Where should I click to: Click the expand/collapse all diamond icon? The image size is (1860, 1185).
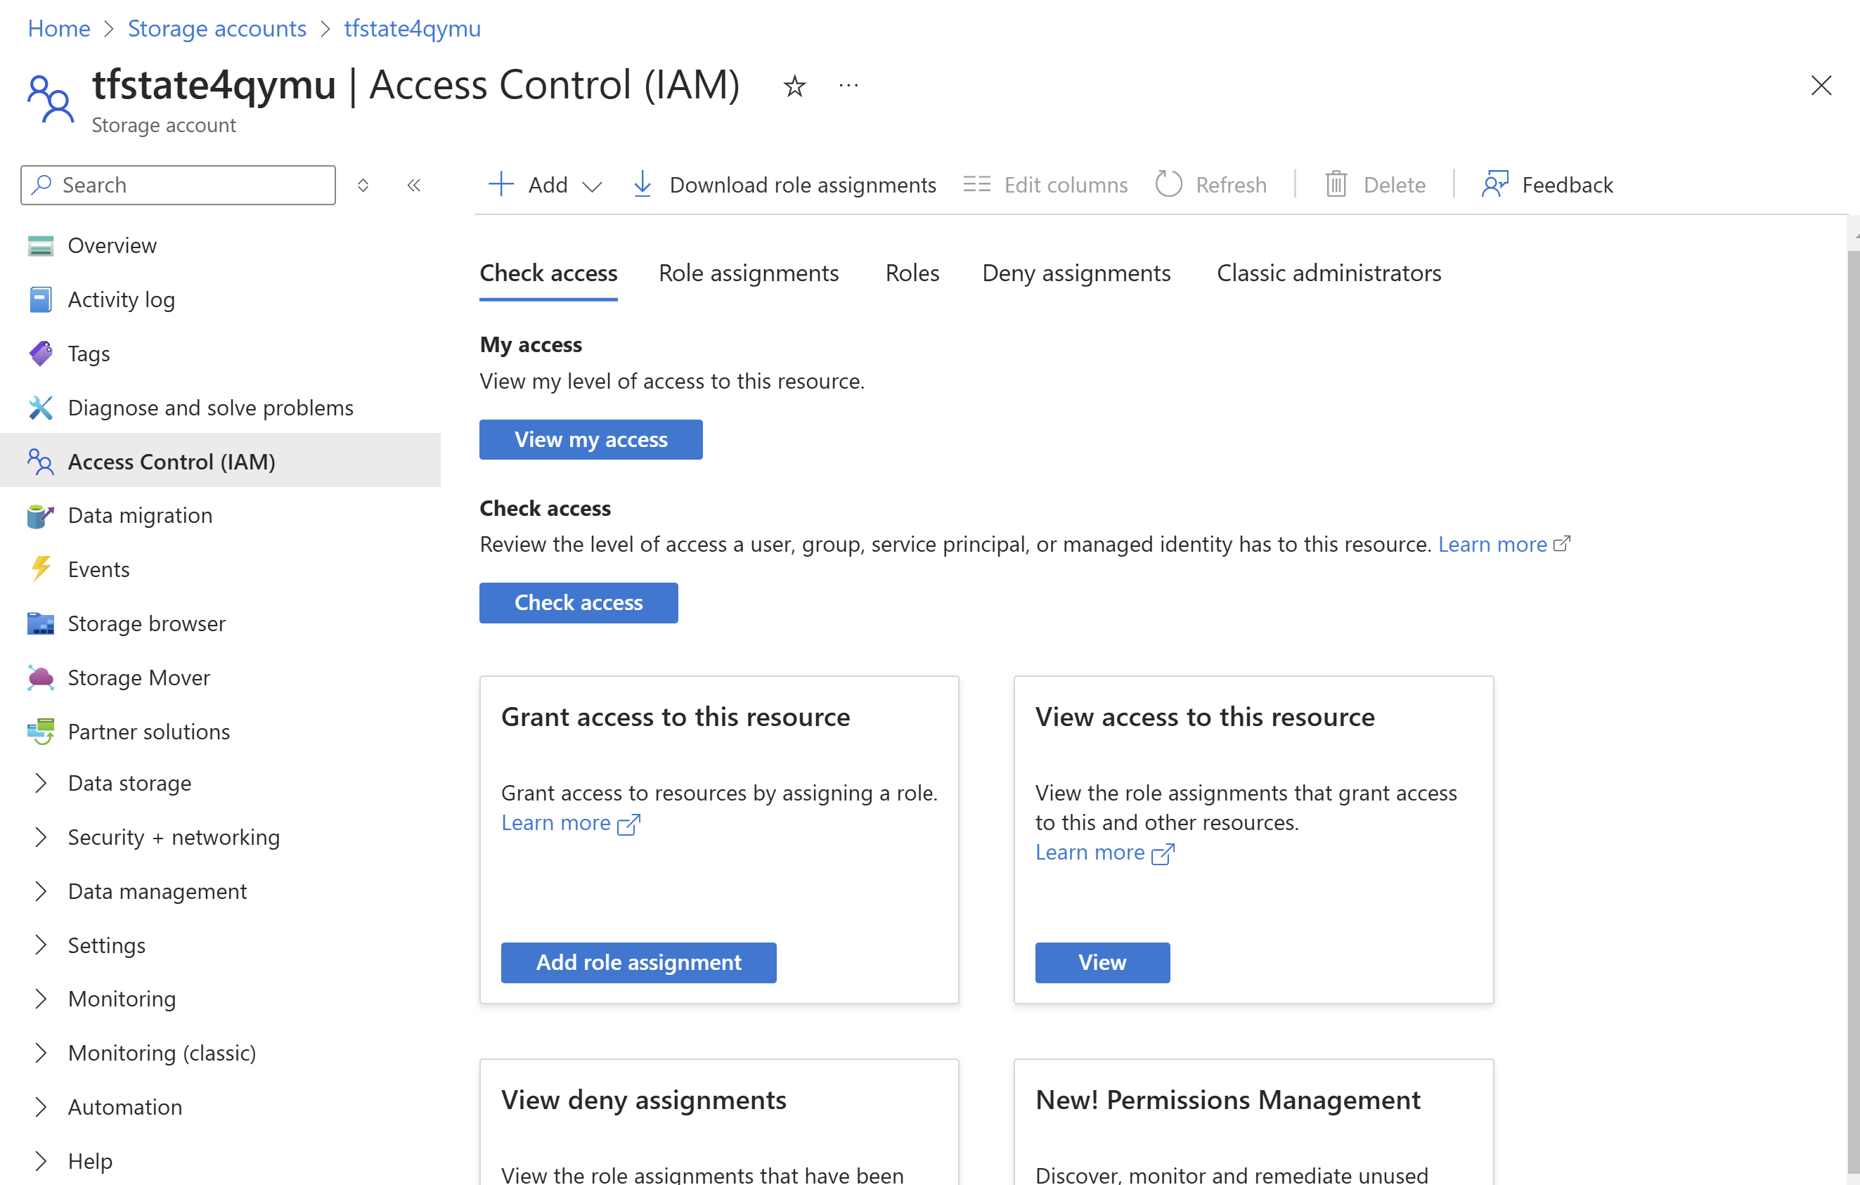coord(363,186)
